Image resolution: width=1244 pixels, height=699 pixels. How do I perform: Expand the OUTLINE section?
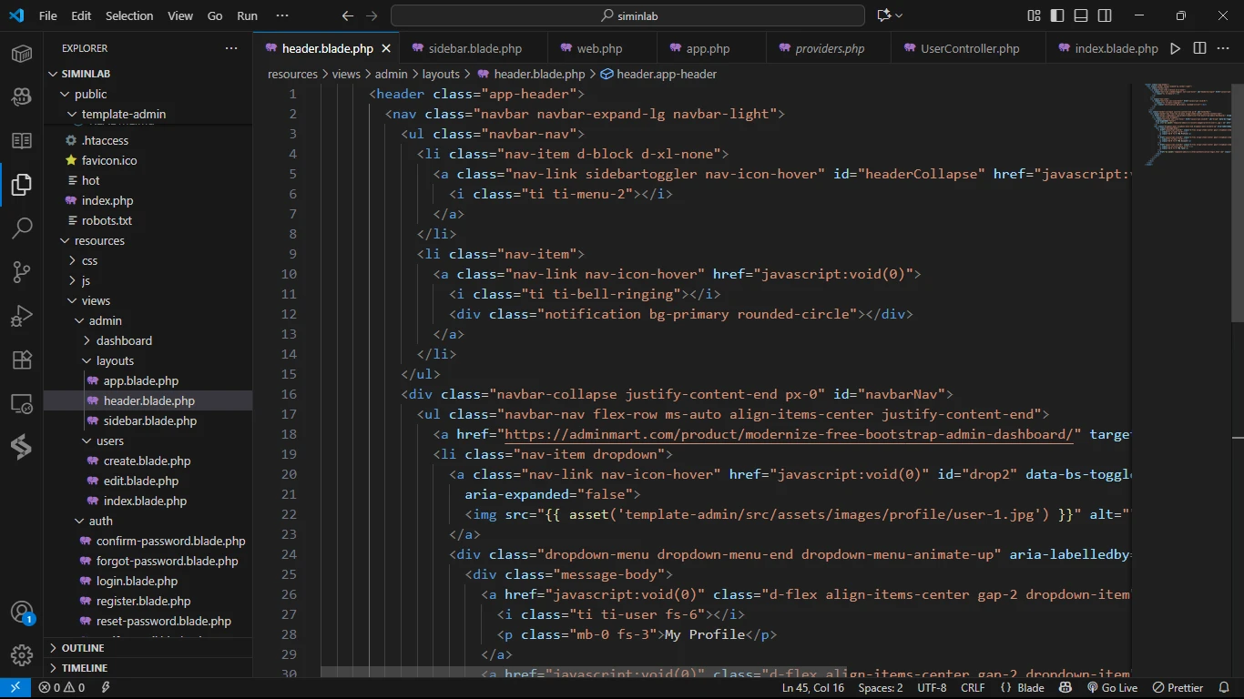pyautogui.click(x=83, y=648)
